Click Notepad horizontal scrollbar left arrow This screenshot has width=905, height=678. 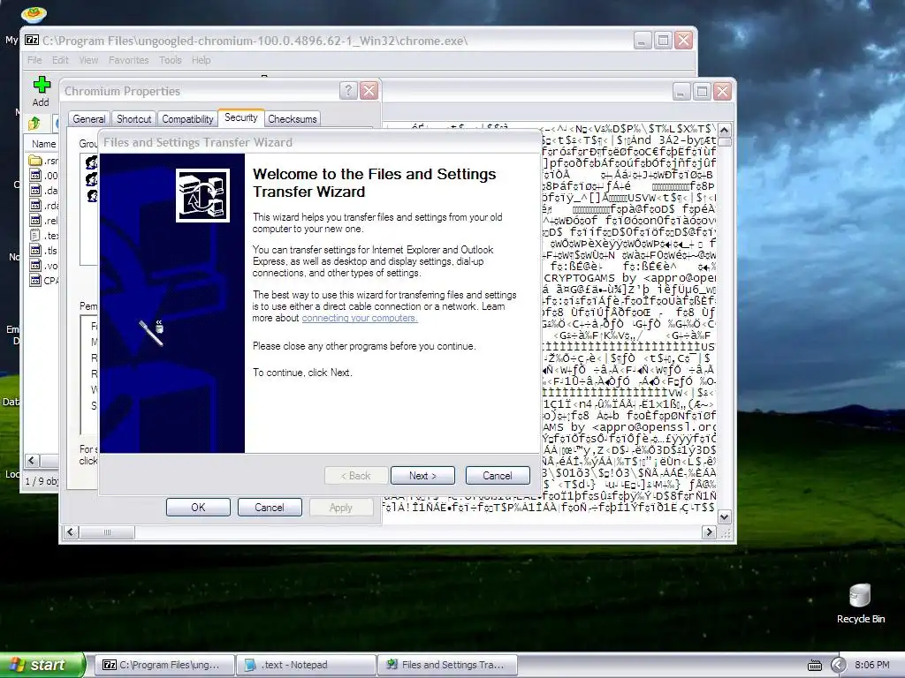point(71,532)
